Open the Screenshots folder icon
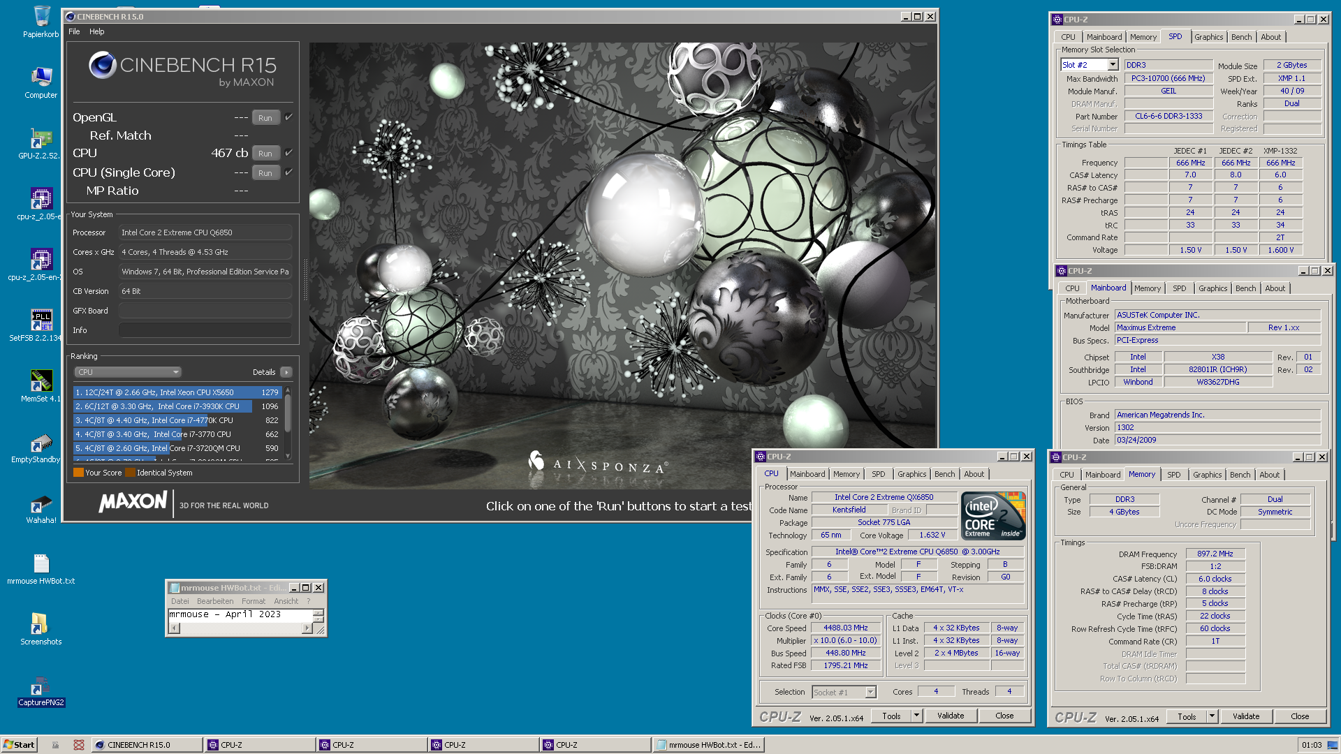The width and height of the screenshot is (1341, 754). pos(41,629)
